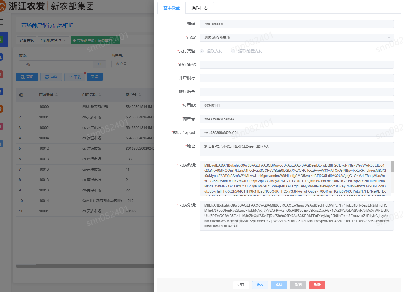Click the 确认 confirm button
Viewport: 403px width, 292px height.
[x=279, y=285]
